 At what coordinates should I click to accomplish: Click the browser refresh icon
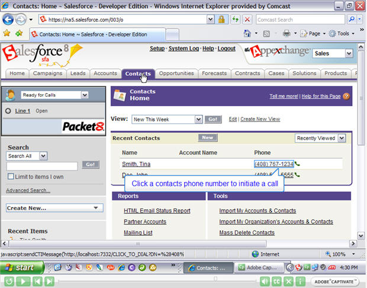[x=235, y=20]
